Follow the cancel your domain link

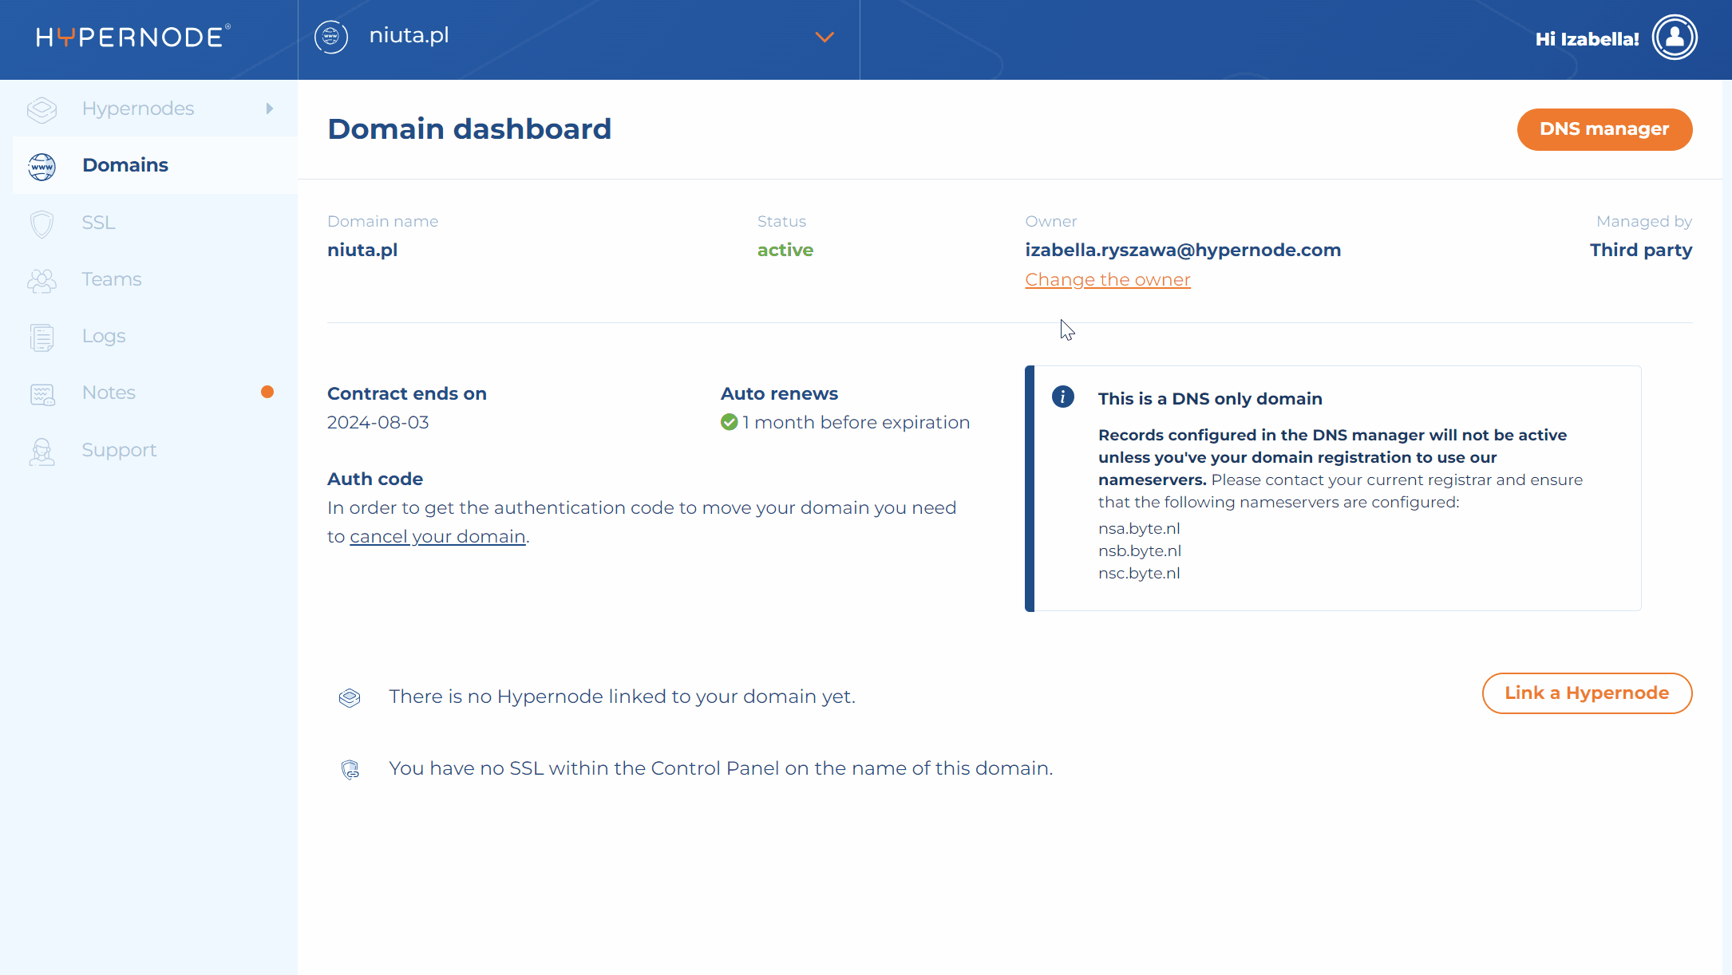click(x=437, y=537)
